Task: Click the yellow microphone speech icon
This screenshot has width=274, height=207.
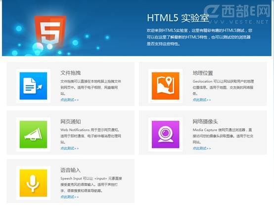Action: (33, 183)
